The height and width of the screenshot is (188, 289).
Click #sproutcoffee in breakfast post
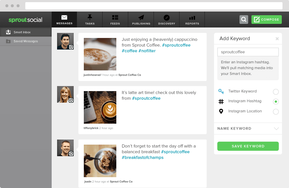pyautogui.click(x=175, y=152)
